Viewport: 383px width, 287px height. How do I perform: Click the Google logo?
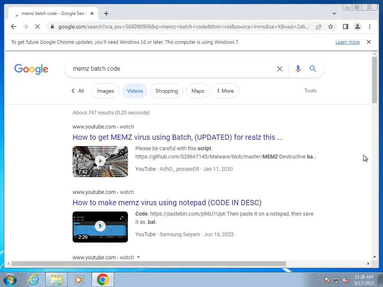(31, 69)
